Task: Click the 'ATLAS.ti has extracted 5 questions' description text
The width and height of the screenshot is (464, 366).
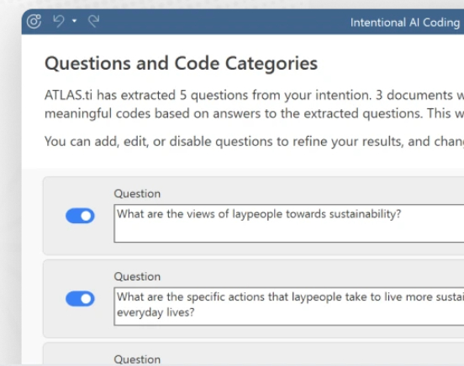Action: point(254,104)
